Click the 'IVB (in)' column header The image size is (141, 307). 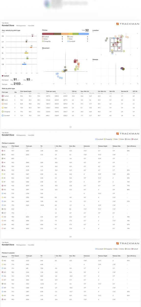75,91
